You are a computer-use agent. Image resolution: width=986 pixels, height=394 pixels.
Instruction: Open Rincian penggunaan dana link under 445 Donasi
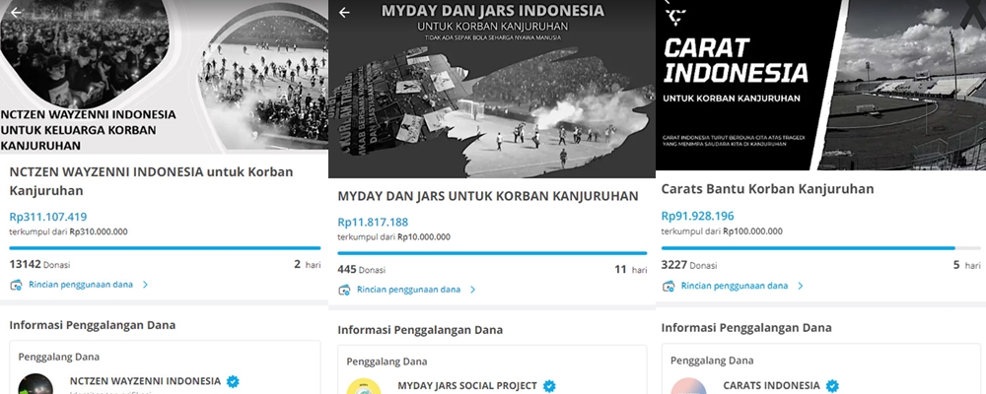[409, 290]
